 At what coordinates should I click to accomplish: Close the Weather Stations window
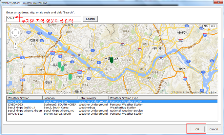218,2
